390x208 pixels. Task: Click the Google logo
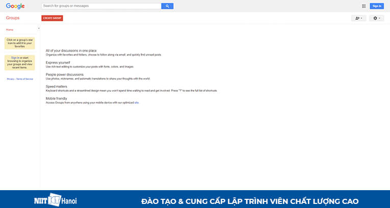[x=15, y=6]
